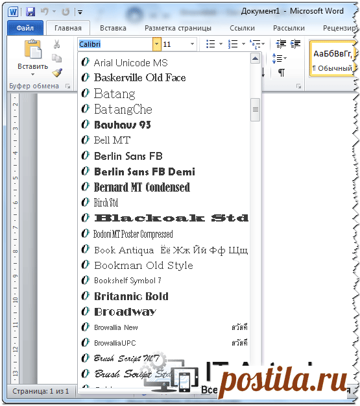Undo the last action
Viewport: 360px width, 406px height.
pyautogui.click(x=45, y=12)
